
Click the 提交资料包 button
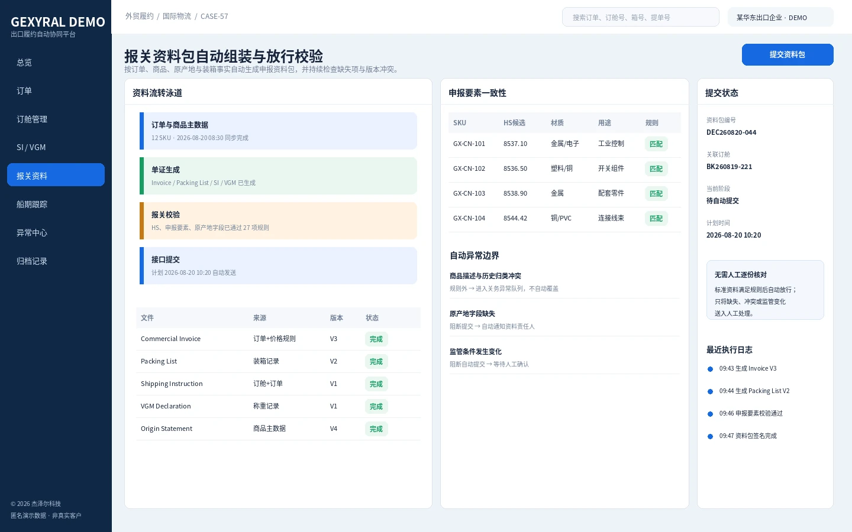click(x=788, y=54)
